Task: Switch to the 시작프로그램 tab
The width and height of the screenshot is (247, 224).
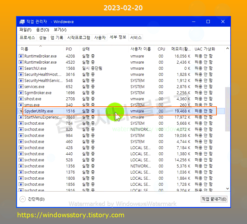Action: (79, 38)
